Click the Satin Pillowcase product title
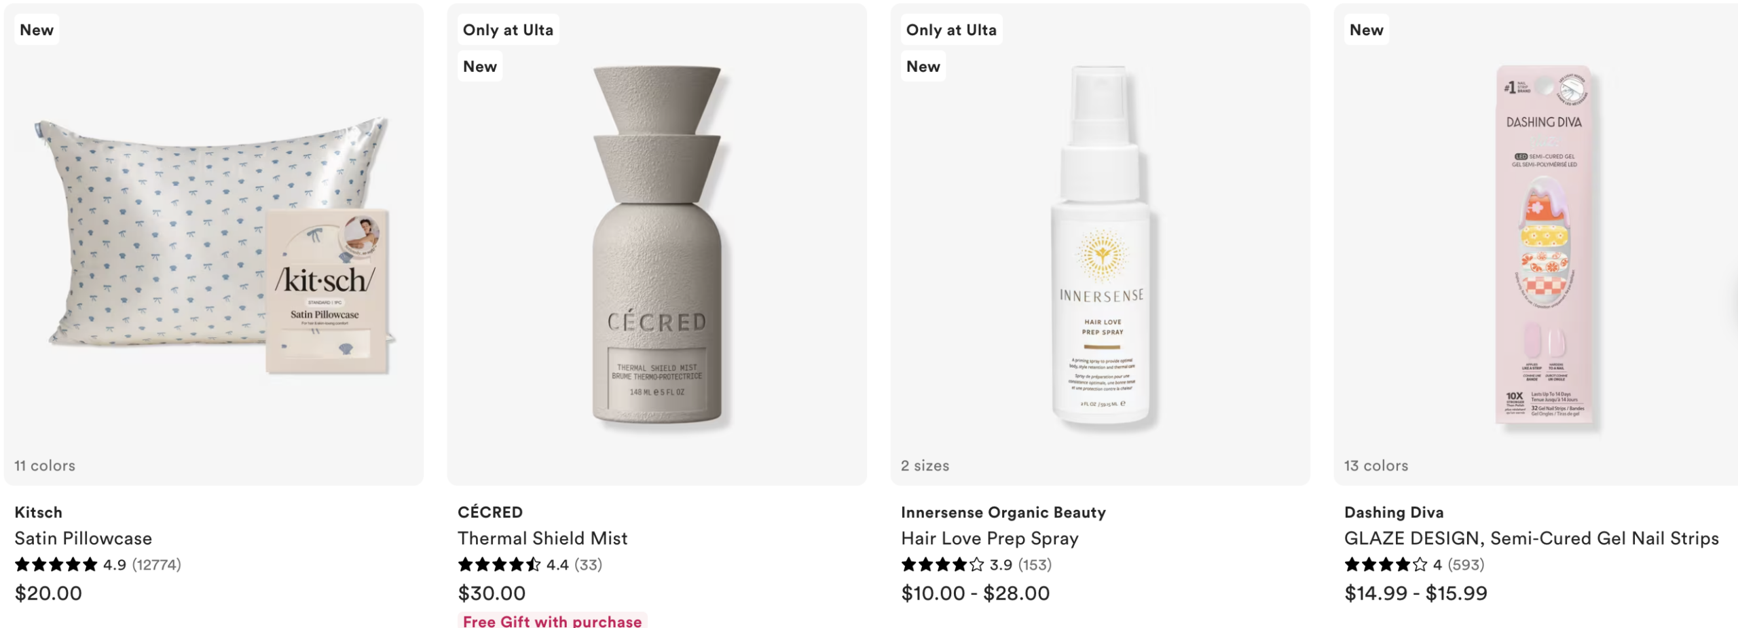This screenshot has height=628, width=1738. [x=84, y=538]
